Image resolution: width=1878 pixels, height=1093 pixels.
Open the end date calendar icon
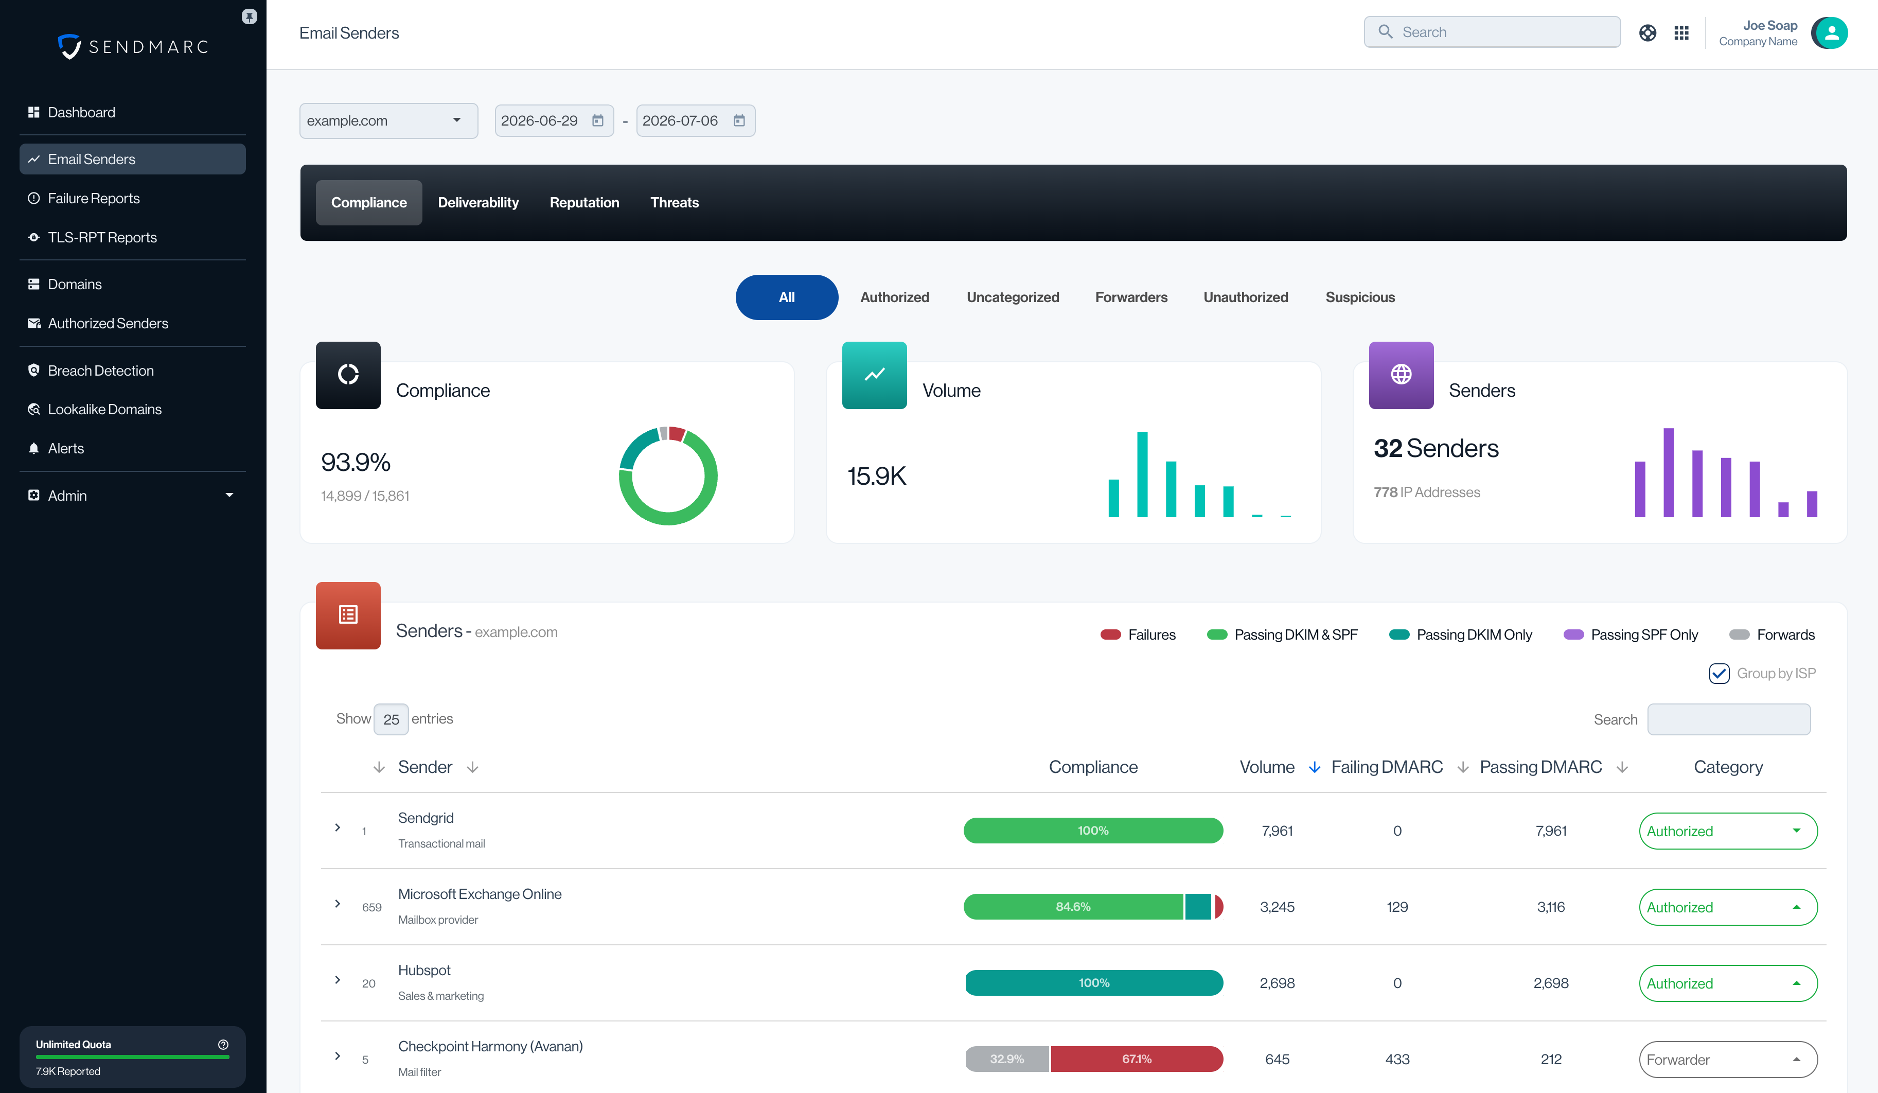point(739,121)
